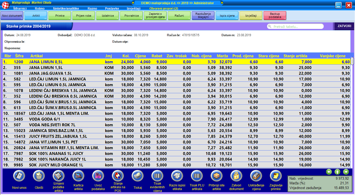Open the Izvještaji menu in menu bar

pos(134,8)
